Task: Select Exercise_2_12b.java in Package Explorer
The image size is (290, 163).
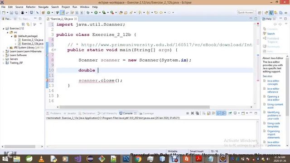Action: pos(33,44)
